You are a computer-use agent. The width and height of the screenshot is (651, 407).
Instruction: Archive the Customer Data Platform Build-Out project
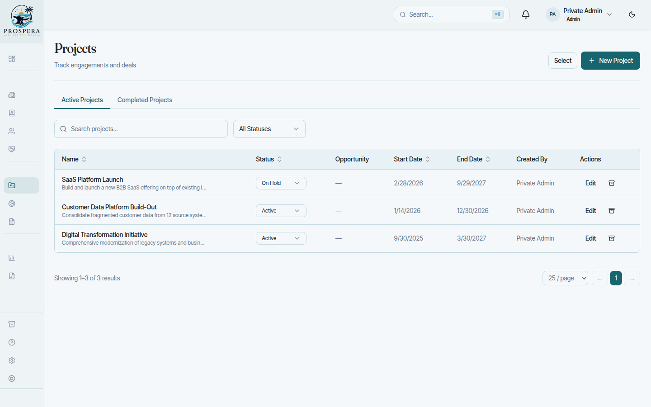[612, 211]
